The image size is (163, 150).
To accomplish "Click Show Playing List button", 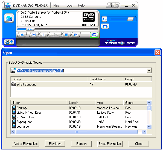I will (110, 144).
